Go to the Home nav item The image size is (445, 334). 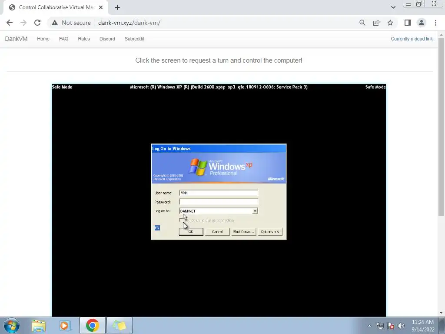[x=43, y=39]
